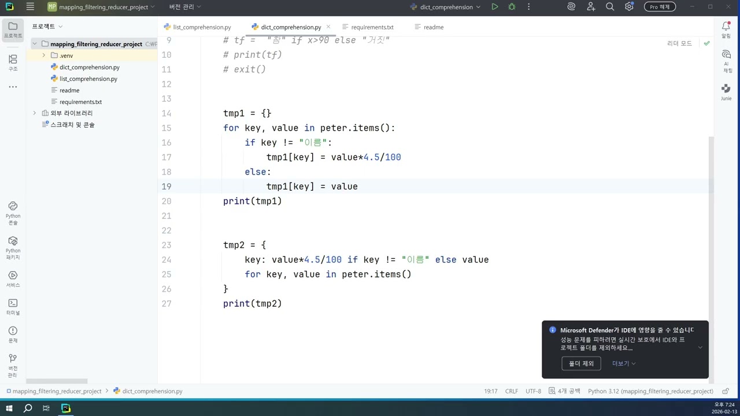Viewport: 740px width, 416px height.
Task: Open Windows taskbar search
Action: (x=27, y=408)
